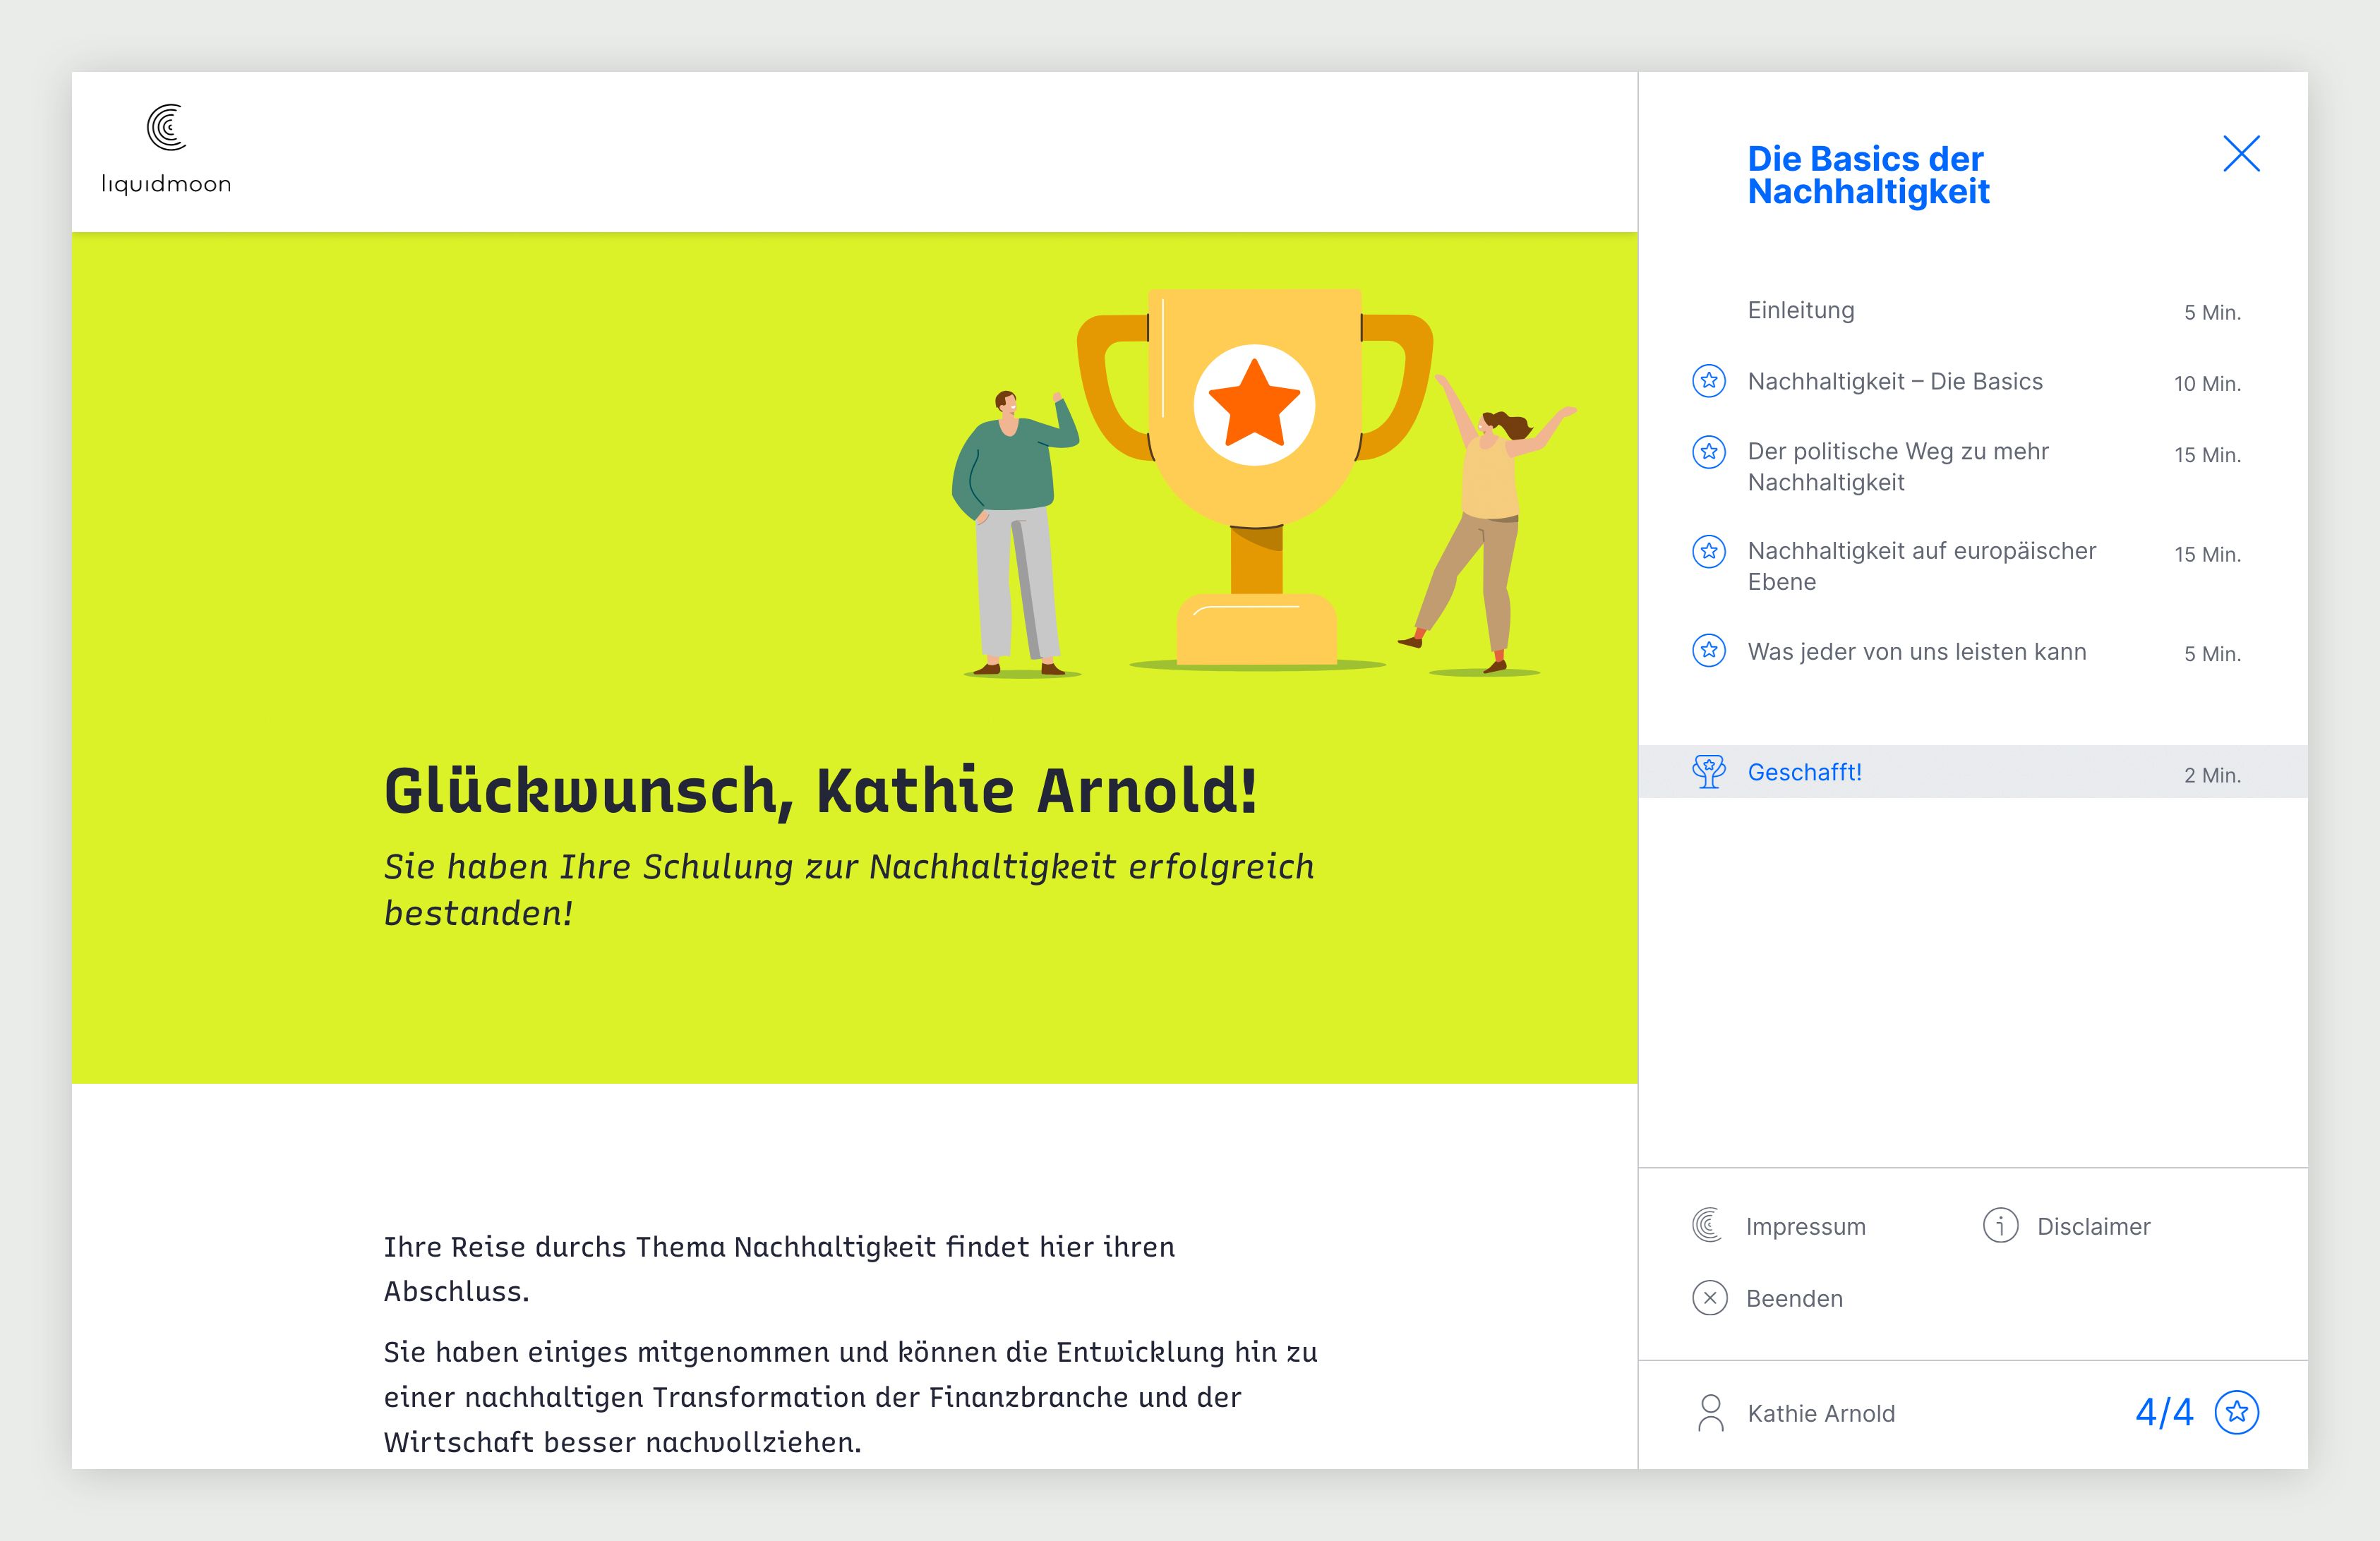Click the star badge next to 4/4

2237,1412
